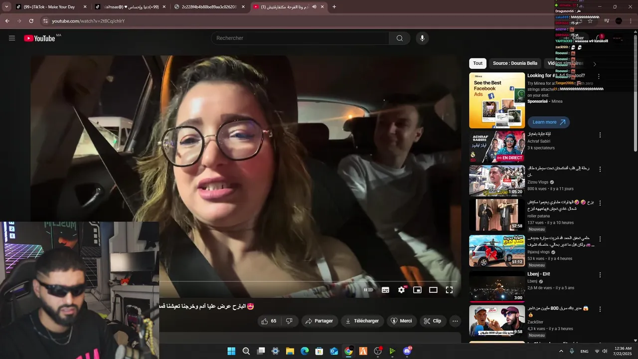Image resolution: width=638 pixels, height=359 pixels.
Task: Open options for Lbenj - EH! video
Action: click(600, 275)
